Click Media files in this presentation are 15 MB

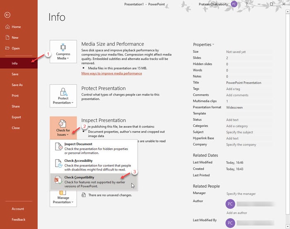pos(117,68)
